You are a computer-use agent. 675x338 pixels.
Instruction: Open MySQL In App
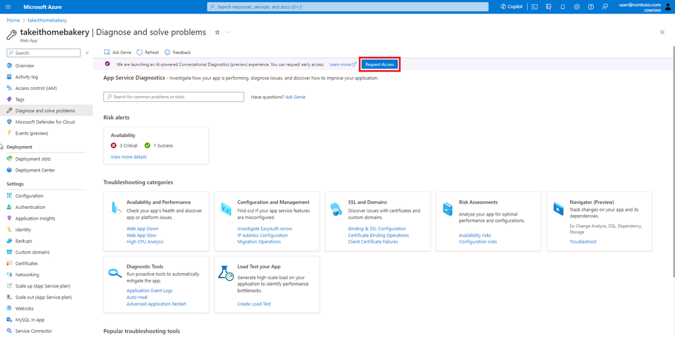tap(30, 320)
